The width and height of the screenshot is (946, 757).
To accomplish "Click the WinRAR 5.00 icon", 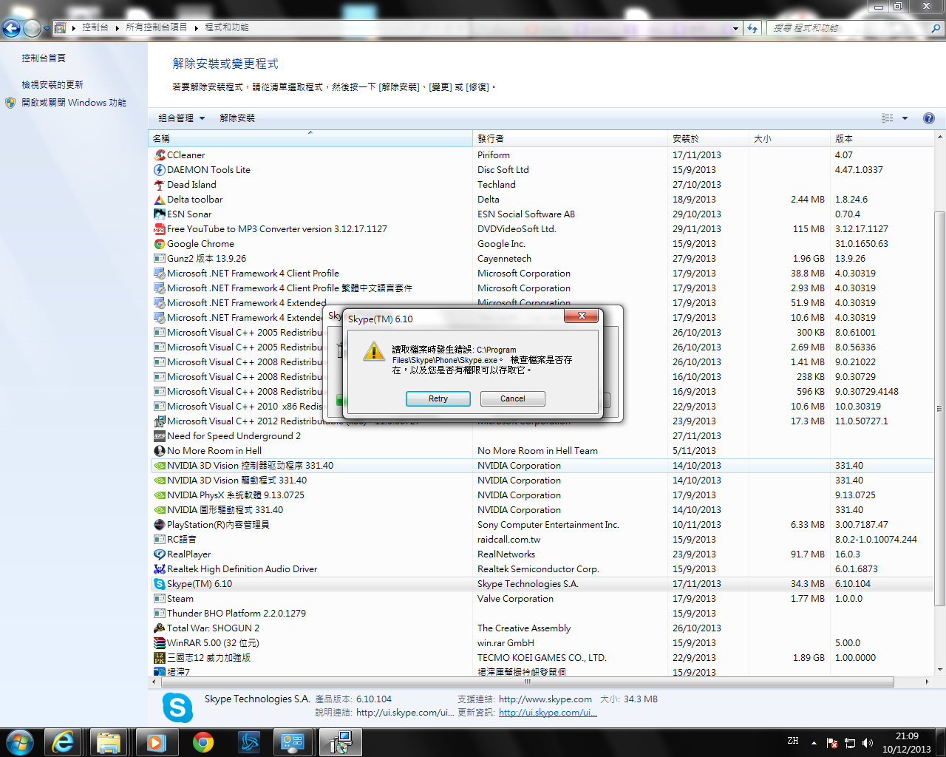I will click(x=159, y=643).
